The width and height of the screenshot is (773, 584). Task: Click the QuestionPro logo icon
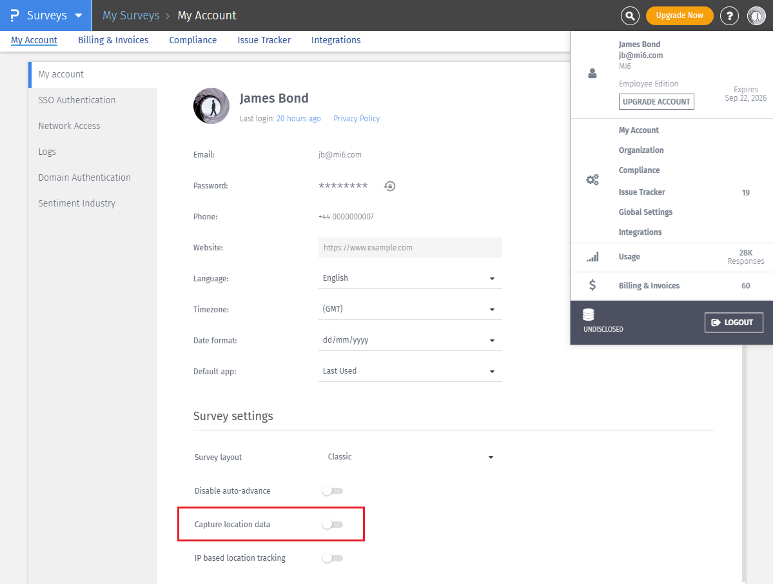15,15
